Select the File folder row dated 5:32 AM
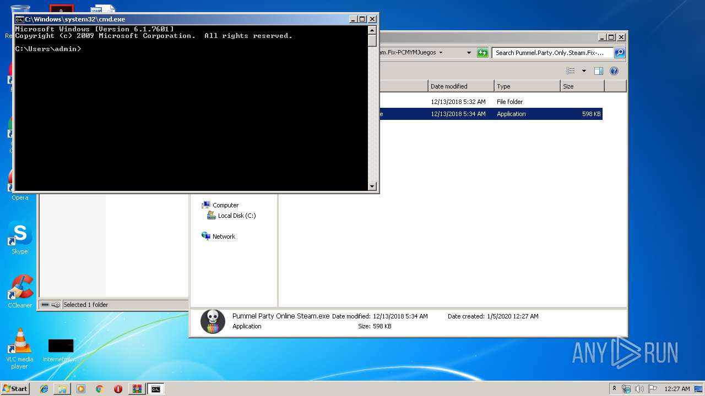 tap(491, 102)
